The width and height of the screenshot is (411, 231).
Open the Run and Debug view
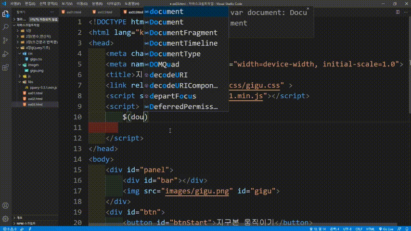tap(5, 54)
